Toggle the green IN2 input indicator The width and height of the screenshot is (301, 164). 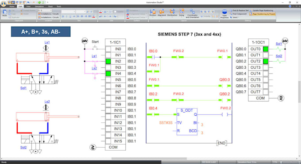[x=108, y=61]
